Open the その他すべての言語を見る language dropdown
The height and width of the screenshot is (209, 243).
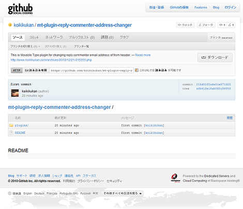(123, 194)
